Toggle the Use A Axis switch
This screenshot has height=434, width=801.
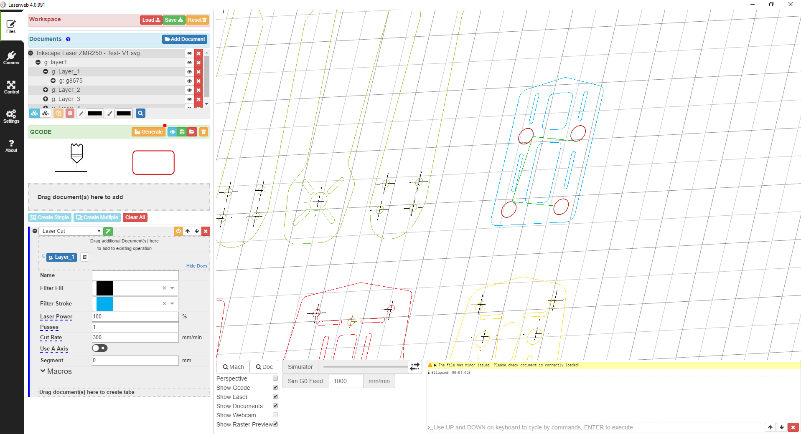(100, 348)
